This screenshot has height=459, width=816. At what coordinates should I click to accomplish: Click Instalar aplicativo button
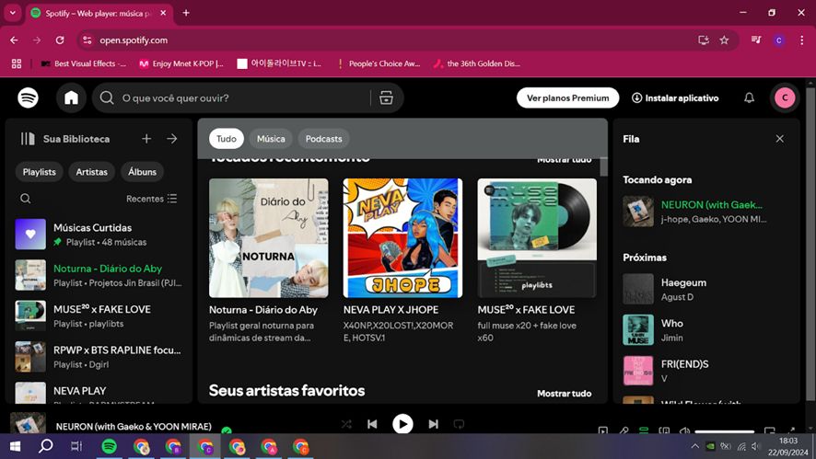pos(675,98)
